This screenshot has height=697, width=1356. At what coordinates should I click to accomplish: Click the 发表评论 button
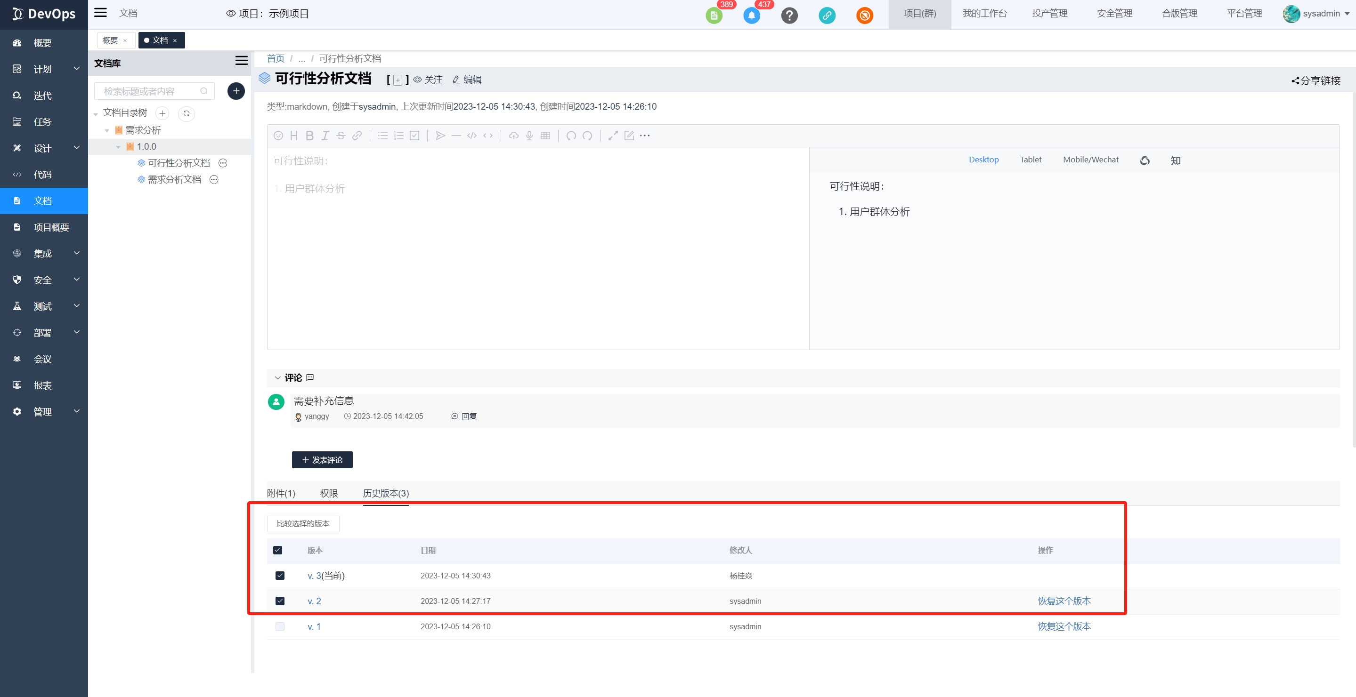322,460
